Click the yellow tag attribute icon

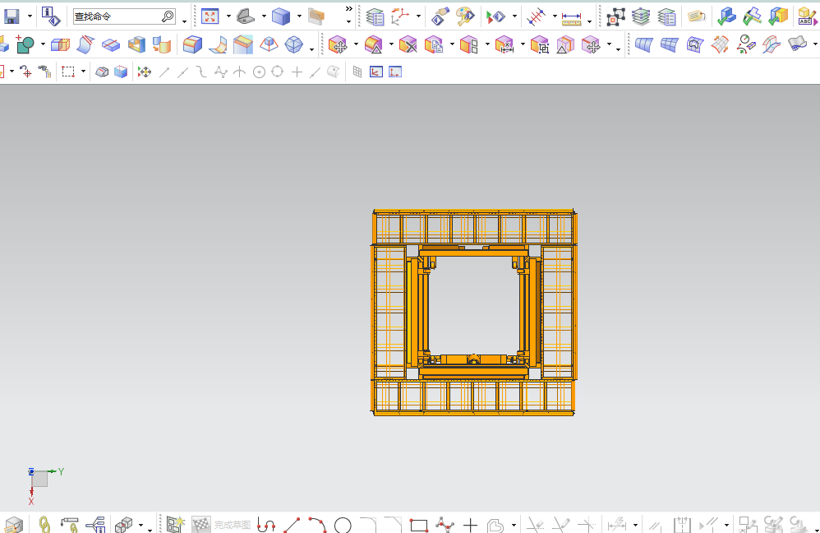coord(697,16)
